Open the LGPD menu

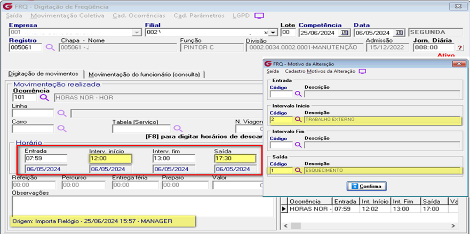click(x=241, y=15)
